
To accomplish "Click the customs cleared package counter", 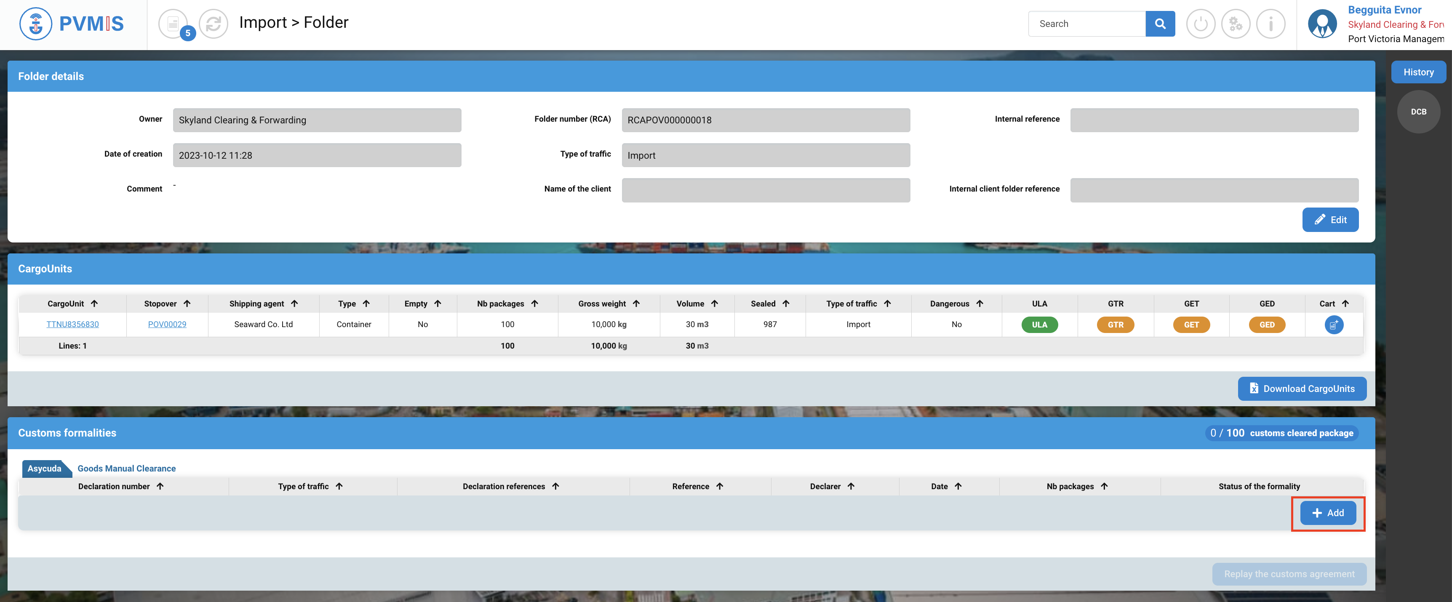I will (1281, 433).
